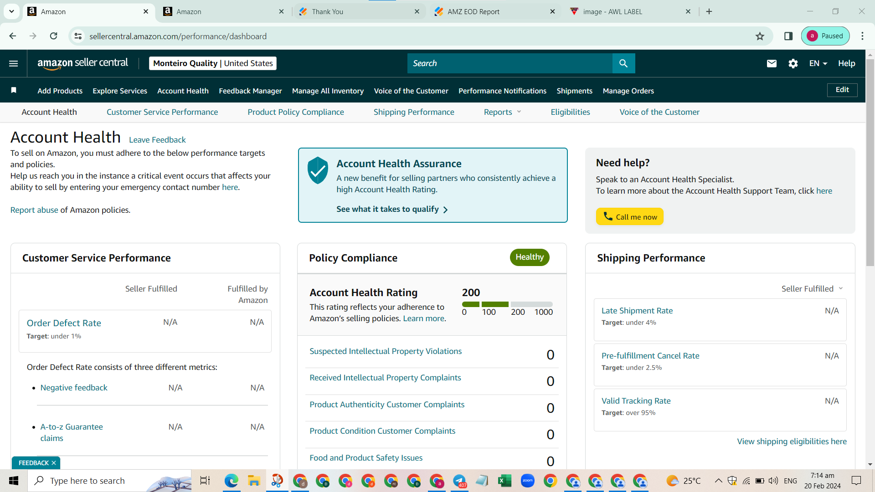Image resolution: width=875 pixels, height=492 pixels.
Task: Focus the Seller Central search field
Action: pos(510,63)
